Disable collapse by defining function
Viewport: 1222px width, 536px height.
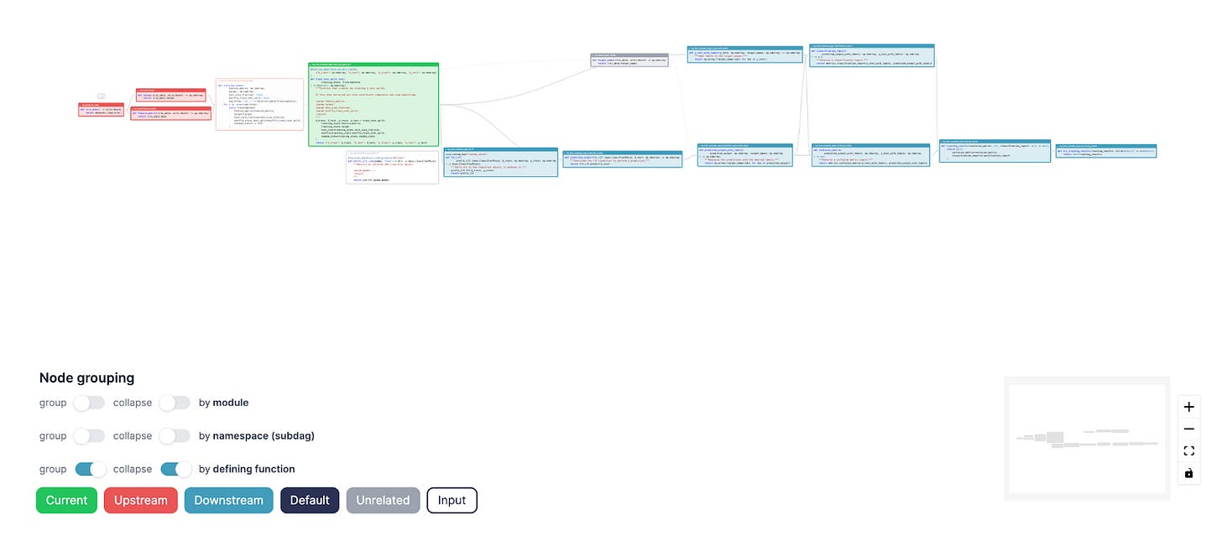tap(176, 469)
